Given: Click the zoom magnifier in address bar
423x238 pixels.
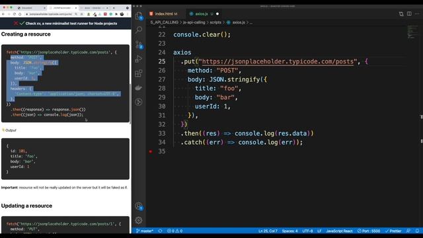Looking at the screenshot, I should pyautogui.click(x=77, y=14).
